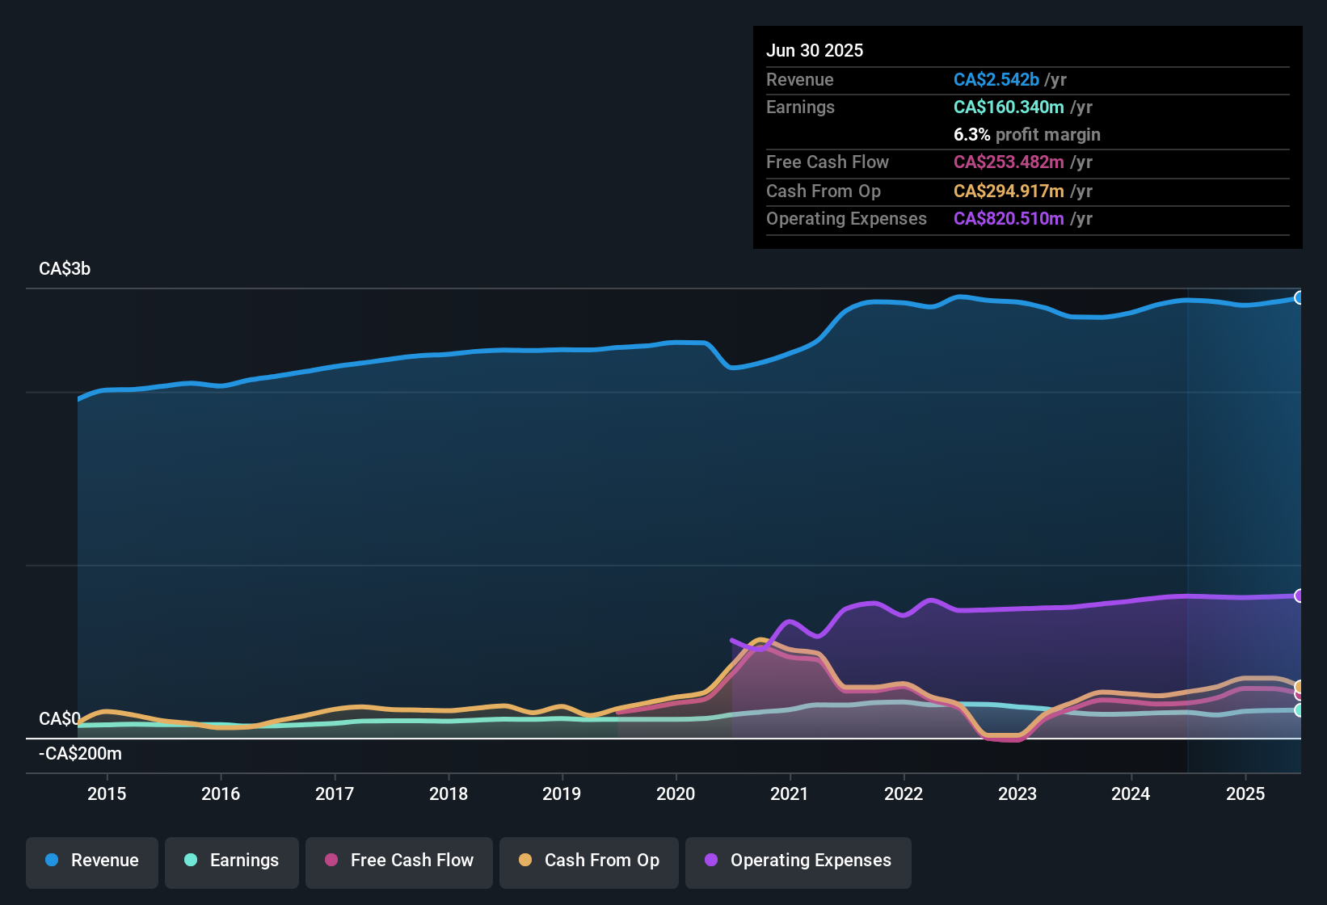Screen dimensions: 1327x905
Task: Toggle the Revenue series legend button
Action: (x=92, y=861)
